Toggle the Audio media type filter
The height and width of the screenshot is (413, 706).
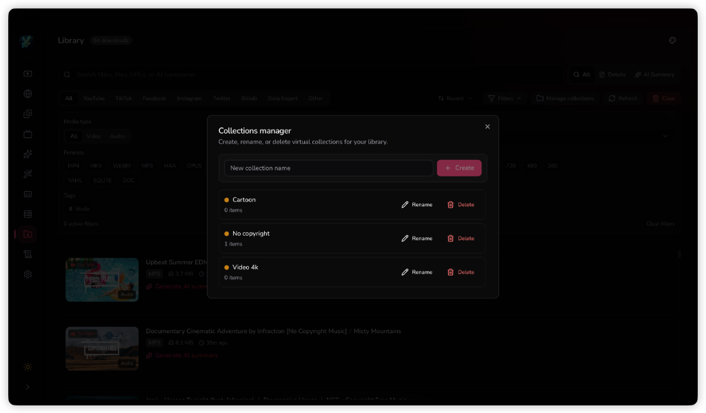click(x=117, y=136)
